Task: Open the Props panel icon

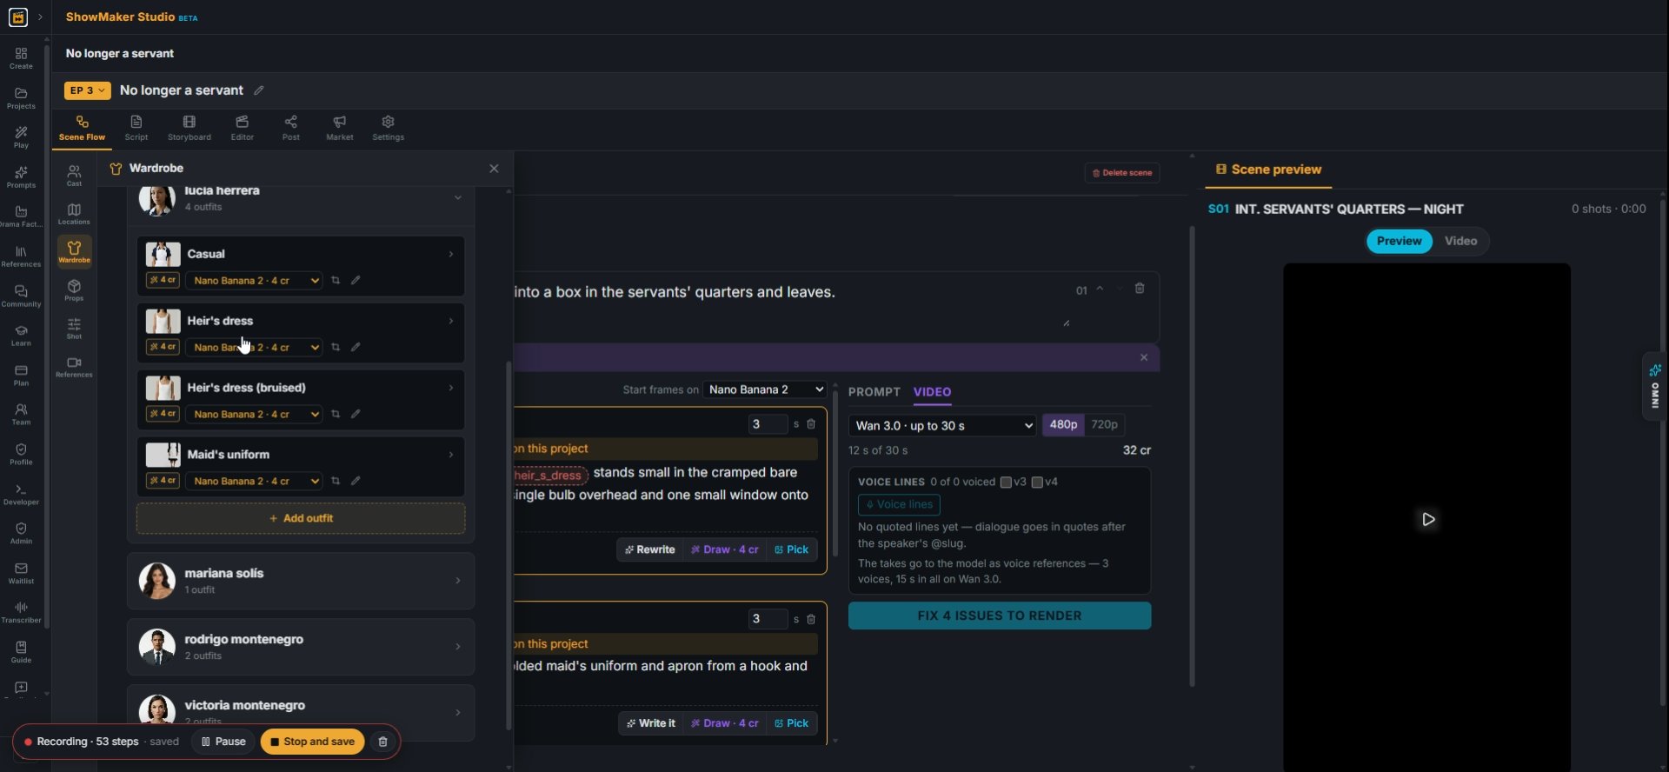Action: tap(74, 290)
